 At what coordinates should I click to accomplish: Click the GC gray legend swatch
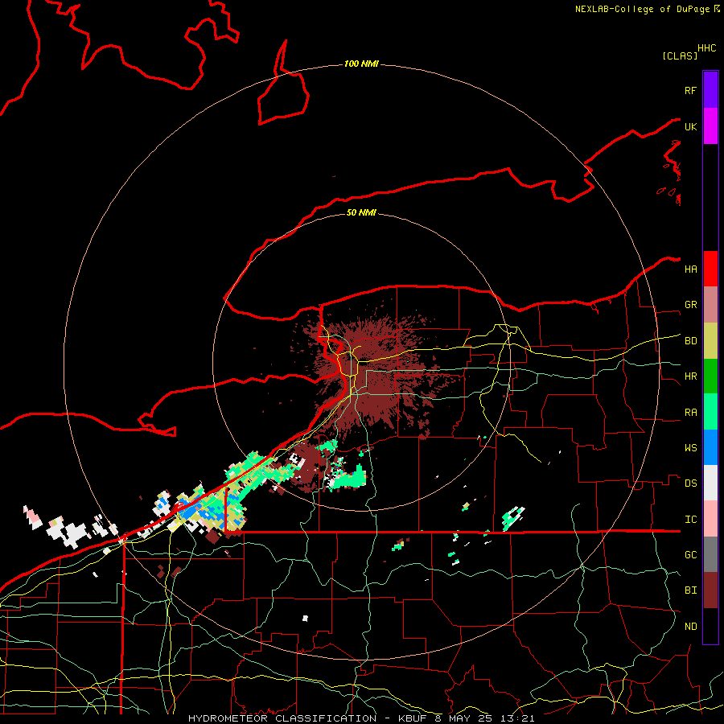point(710,554)
